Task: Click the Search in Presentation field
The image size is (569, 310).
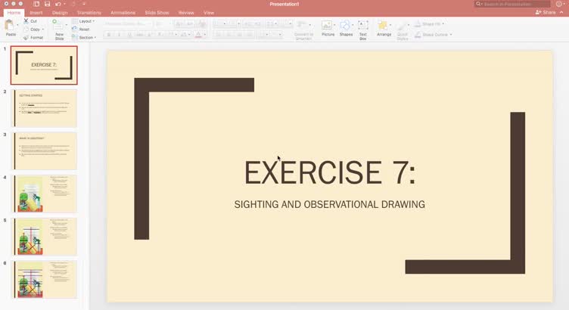Action: [512, 4]
